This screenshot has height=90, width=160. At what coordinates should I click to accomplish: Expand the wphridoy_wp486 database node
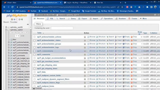pos(6,27)
